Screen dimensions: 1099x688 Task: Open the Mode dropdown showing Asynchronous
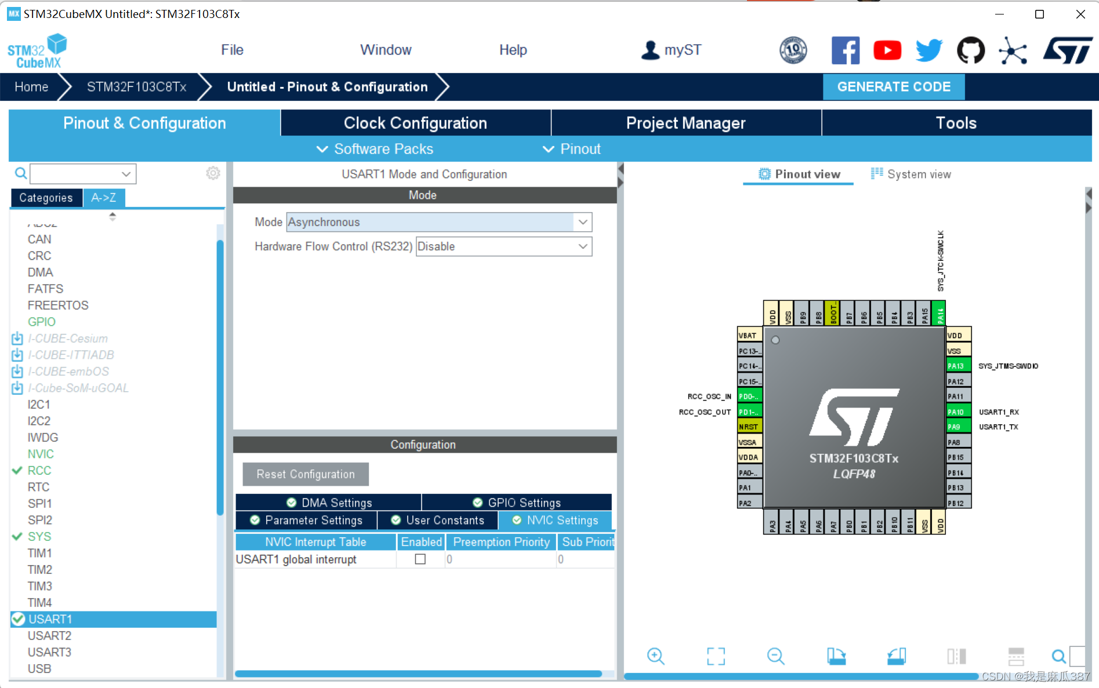[582, 222]
